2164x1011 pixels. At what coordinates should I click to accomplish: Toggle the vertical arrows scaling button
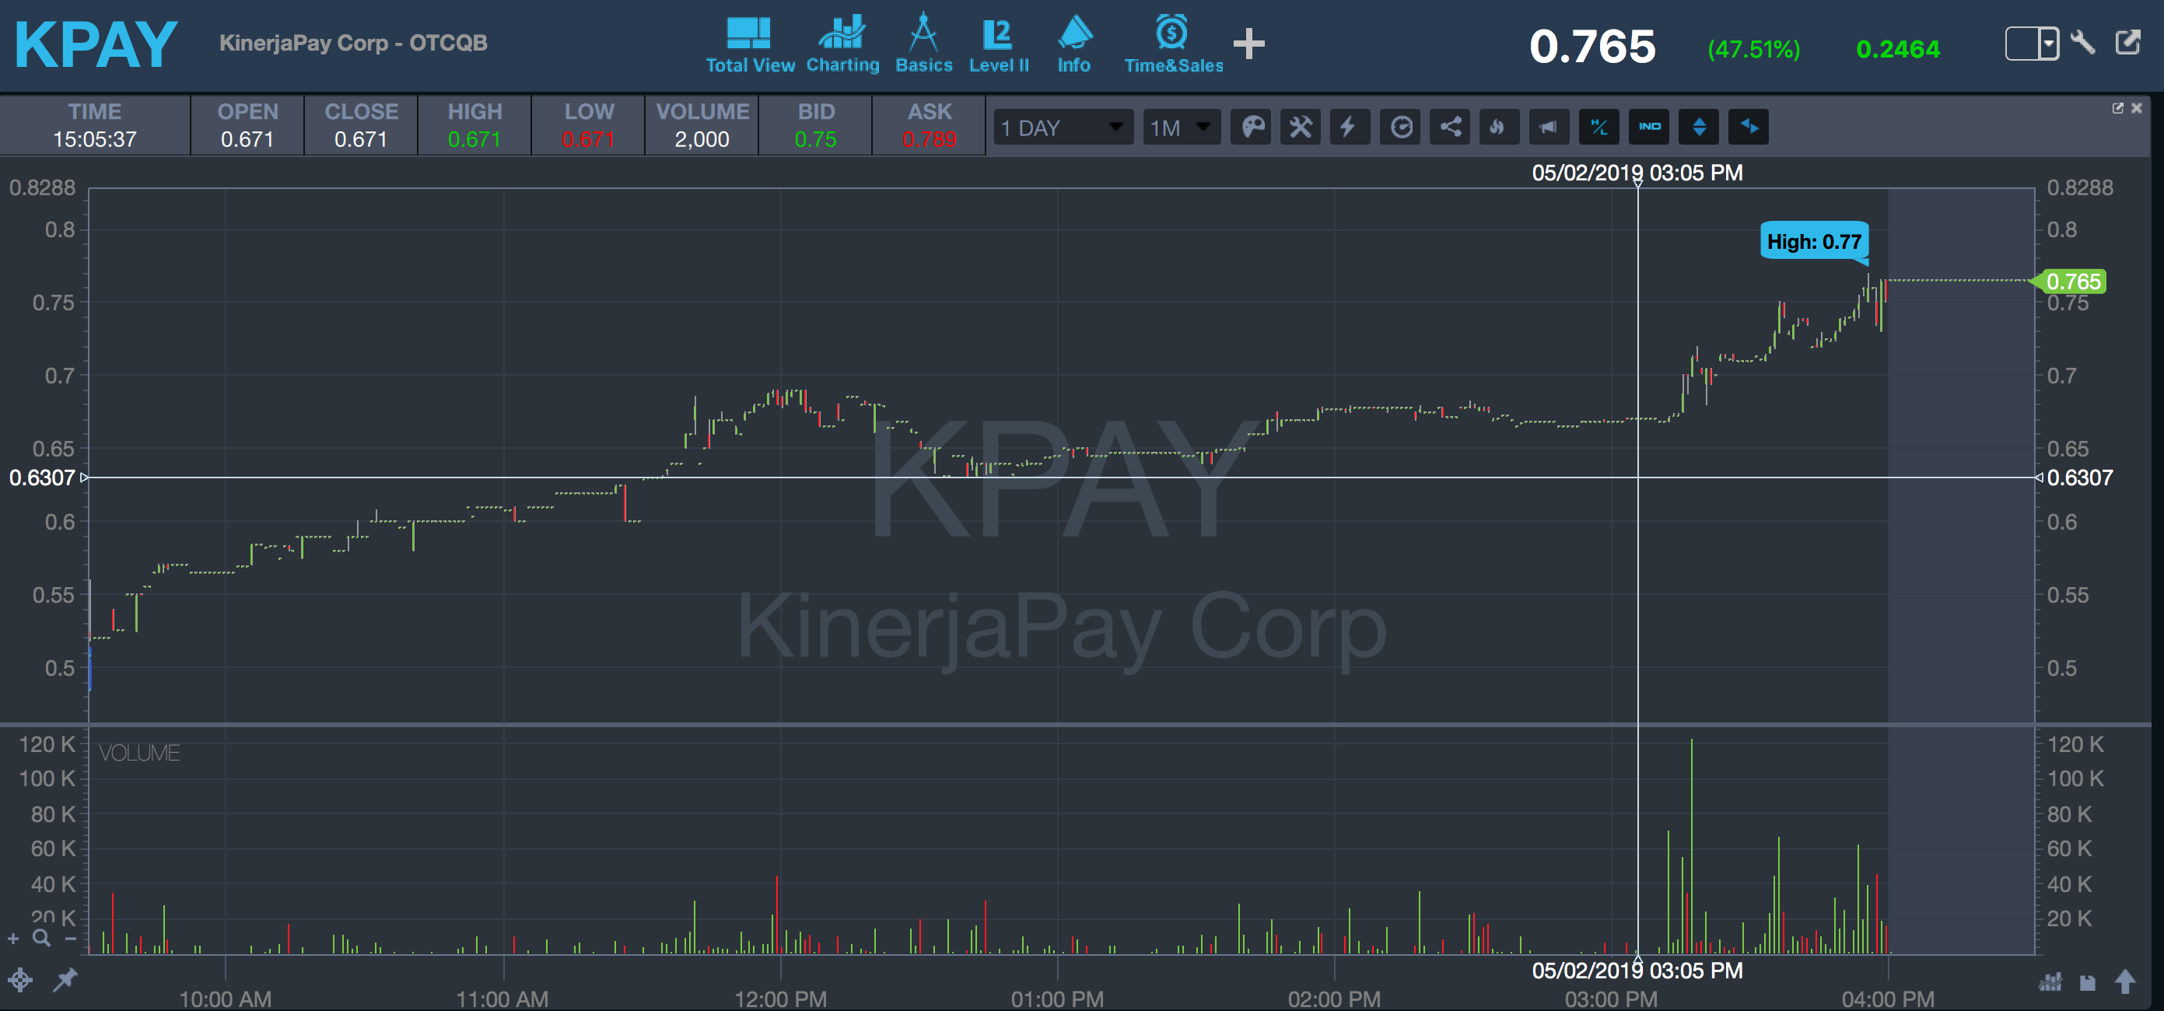(1699, 128)
